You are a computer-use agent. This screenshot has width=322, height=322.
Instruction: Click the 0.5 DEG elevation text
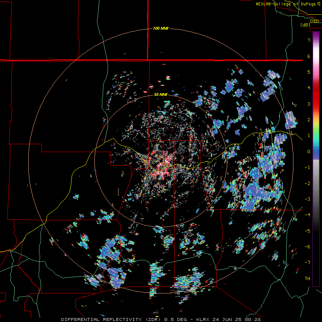[176, 319]
